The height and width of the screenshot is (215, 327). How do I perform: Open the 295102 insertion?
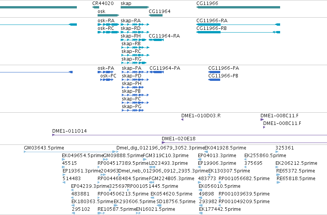[73, 213]
